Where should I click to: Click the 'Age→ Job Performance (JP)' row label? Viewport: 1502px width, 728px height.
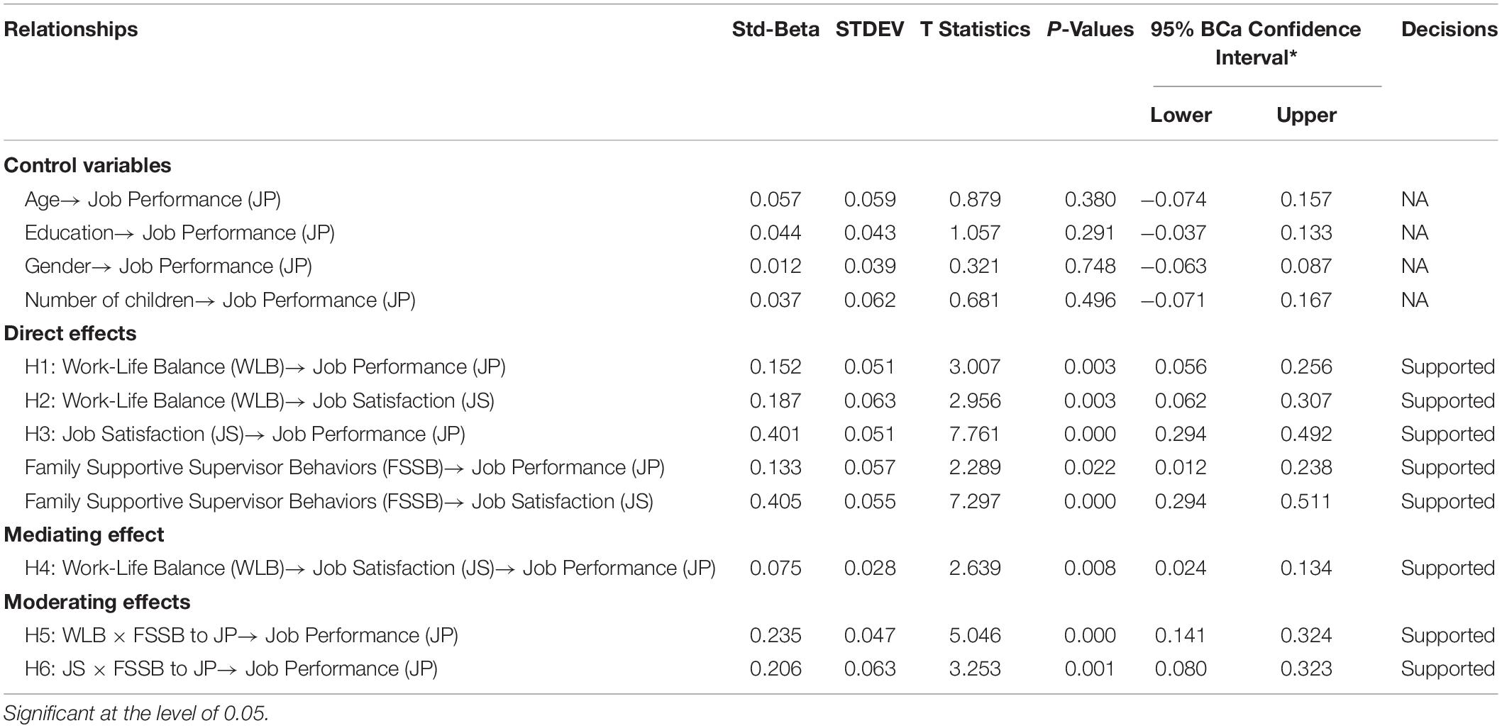click(153, 200)
